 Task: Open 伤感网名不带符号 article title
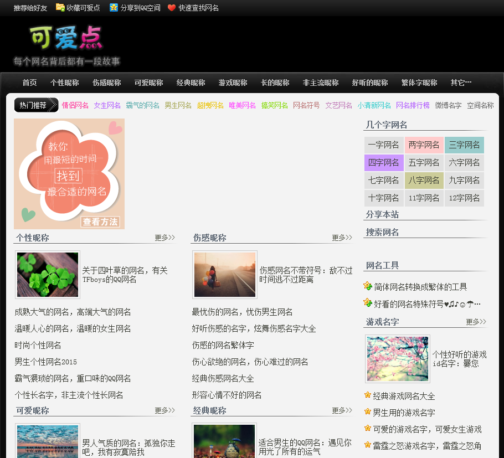(306, 275)
